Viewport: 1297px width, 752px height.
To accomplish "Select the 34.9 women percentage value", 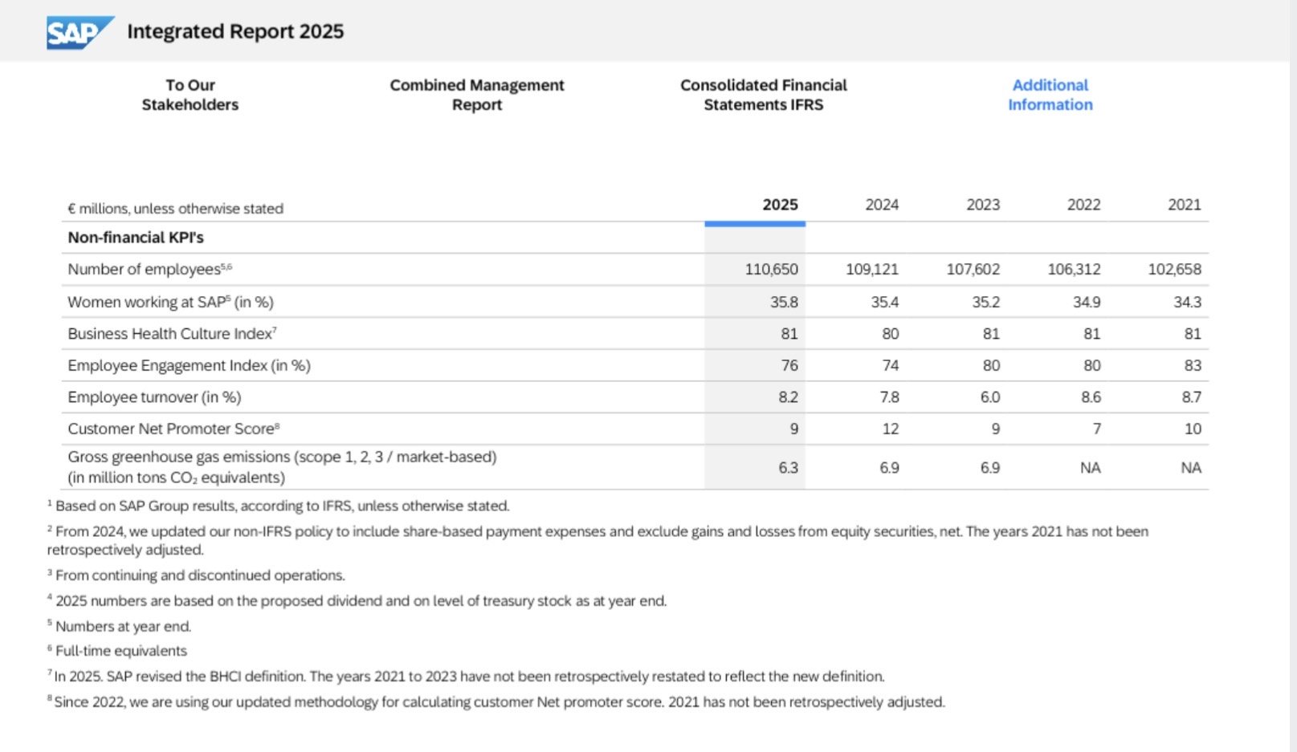I will pos(1087,302).
